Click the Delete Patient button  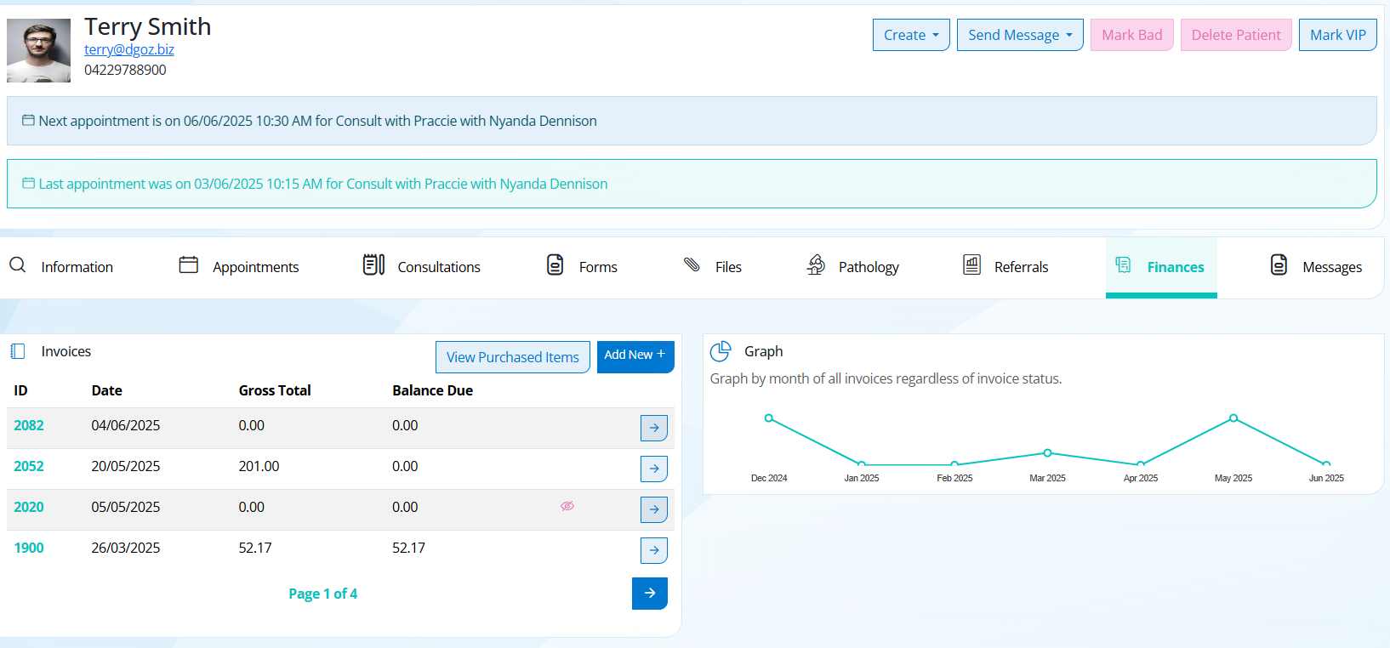pos(1236,35)
